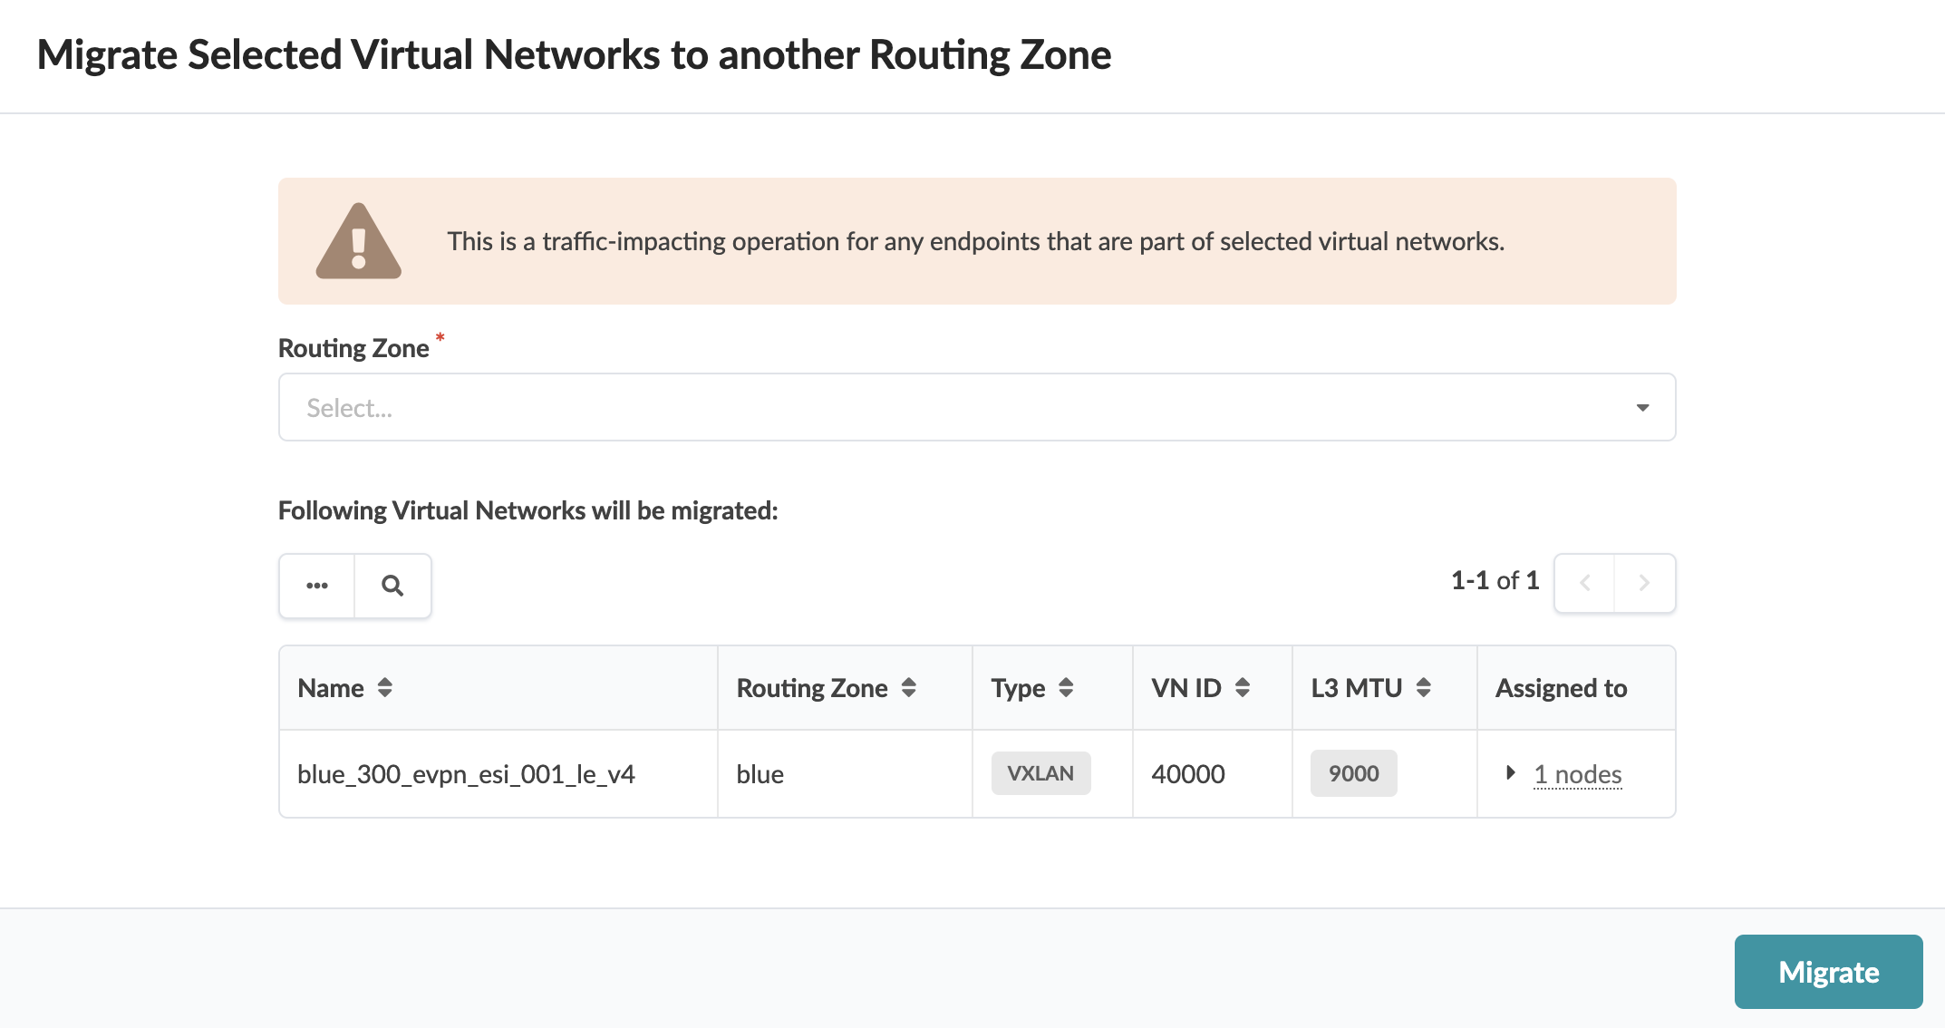
Task: Open the Routing Zone select dropdown
Action: click(x=961, y=408)
